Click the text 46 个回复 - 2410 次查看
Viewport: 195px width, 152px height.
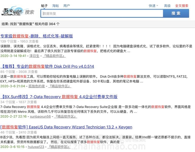(x=19, y=132)
